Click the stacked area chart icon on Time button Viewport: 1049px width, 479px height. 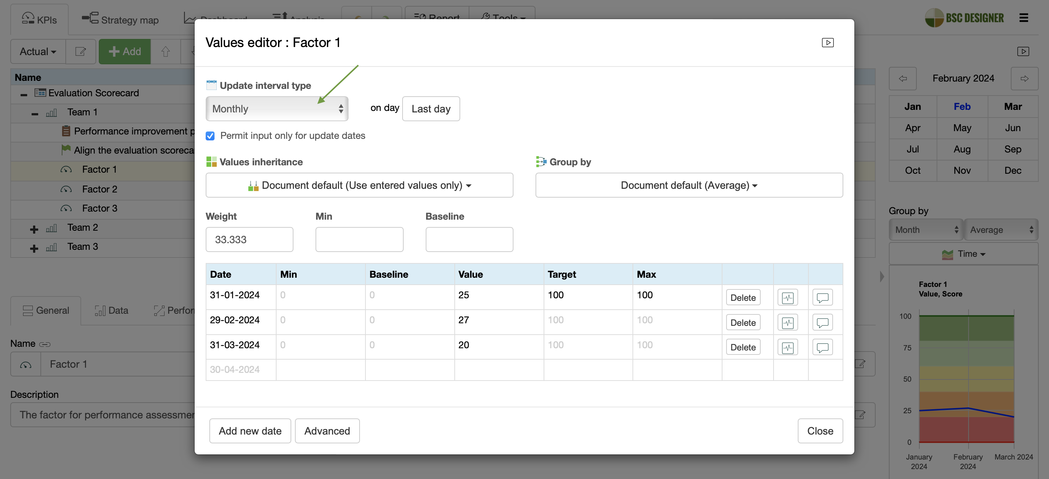coord(948,254)
